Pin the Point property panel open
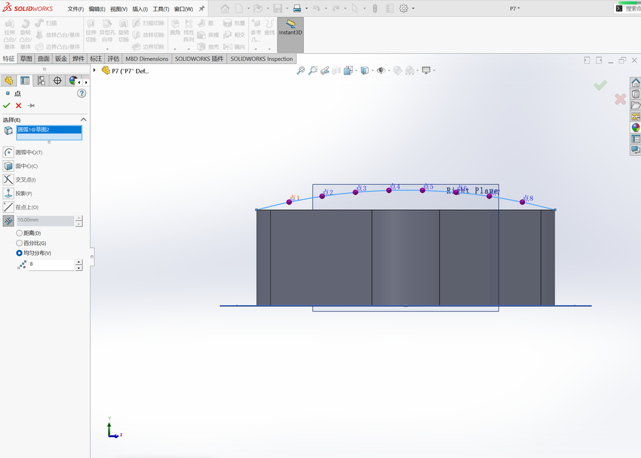The height and width of the screenshot is (458, 641). [x=31, y=106]
